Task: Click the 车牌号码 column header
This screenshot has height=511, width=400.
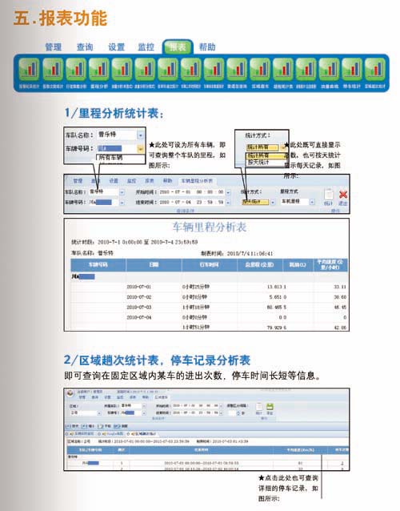Action: tap(98, 265)
